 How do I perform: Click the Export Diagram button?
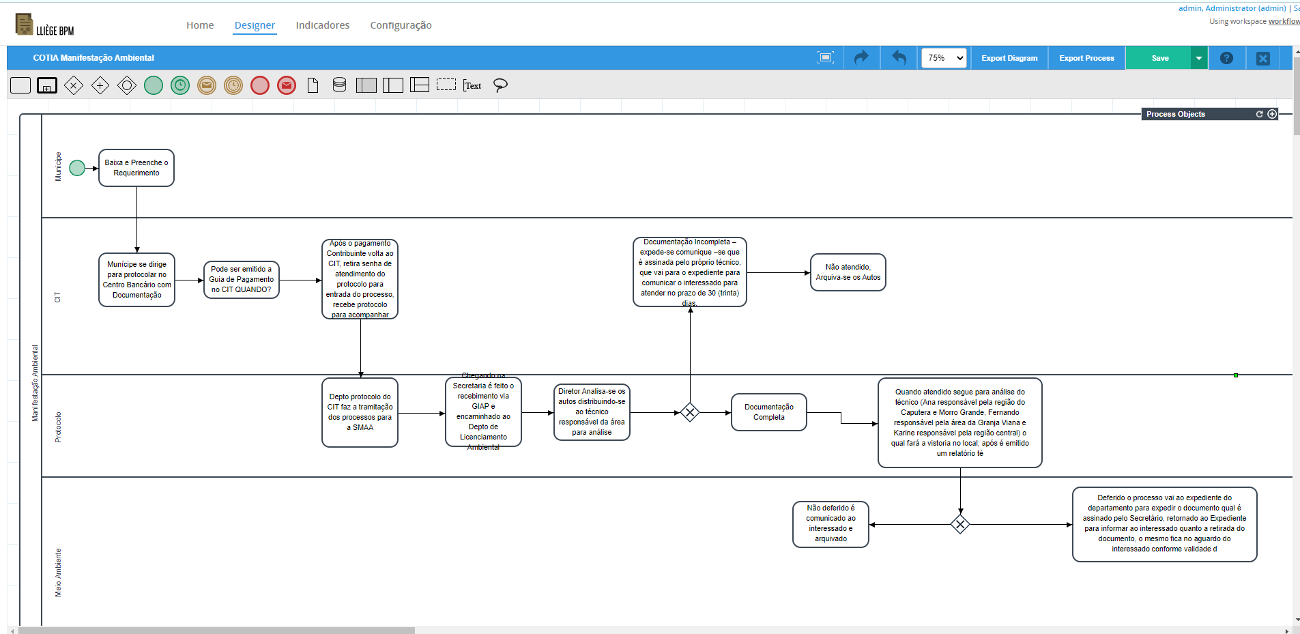click(x=1009, y=58)
